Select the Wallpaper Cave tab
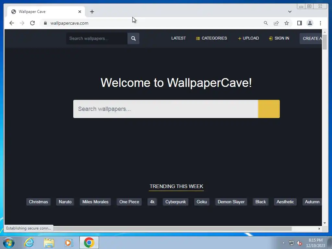The height and width of the screenshot is (249, 332). (46, 12)
